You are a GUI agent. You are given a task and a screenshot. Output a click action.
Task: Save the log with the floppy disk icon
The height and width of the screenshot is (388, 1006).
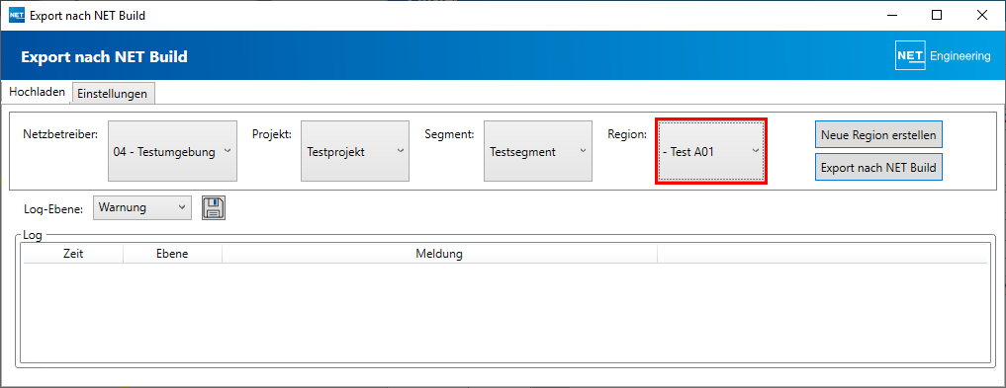pyautogui.click(x=214, y=208)
